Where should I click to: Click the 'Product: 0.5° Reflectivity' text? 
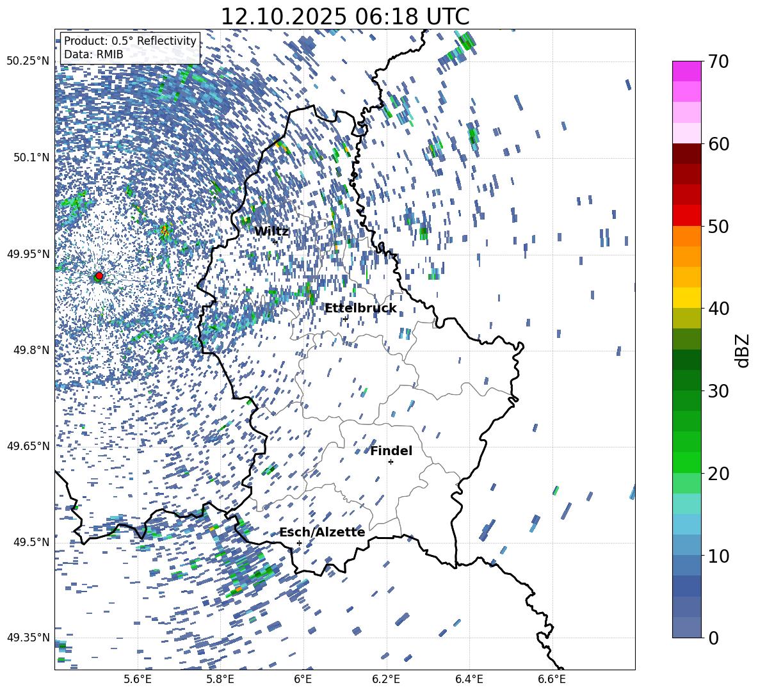[x=130, y=41]
